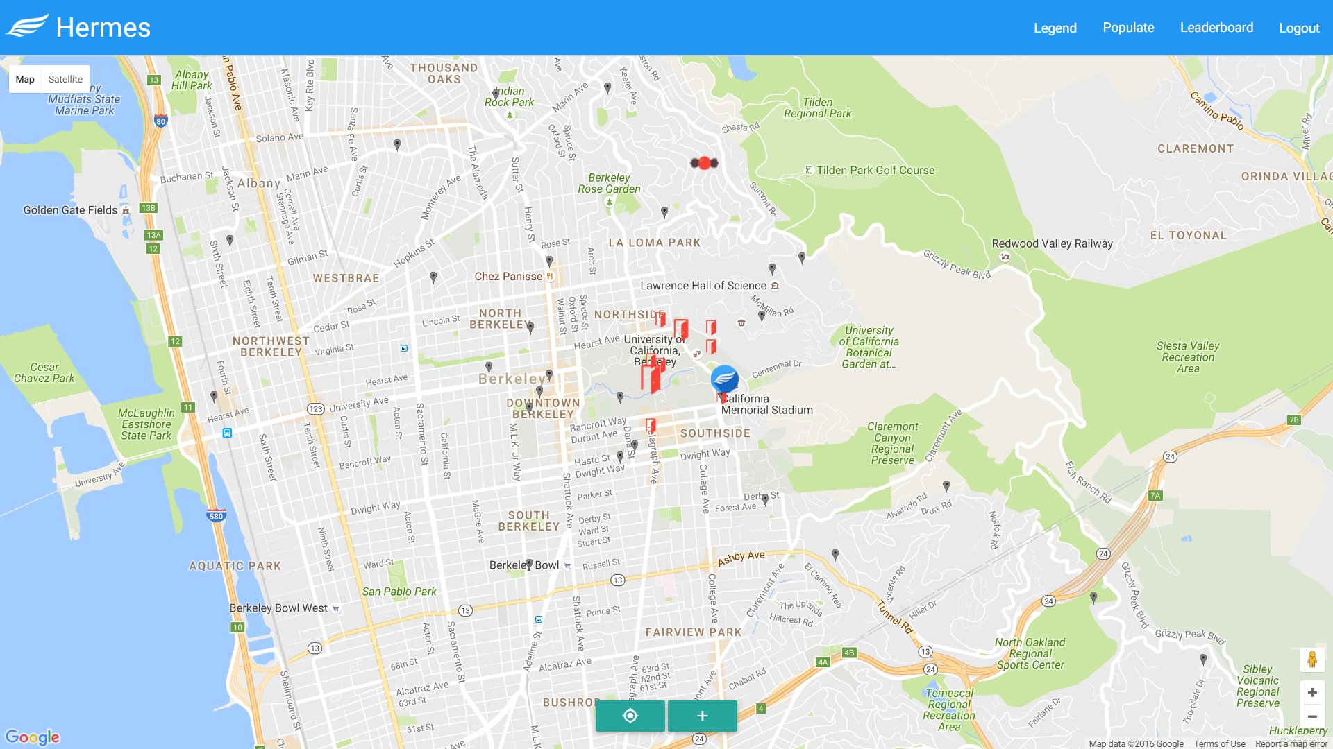Viewport: 1333px width, 749px height.
Task: Zoom in using the map plus control
Action: click(x=1312, y=692)
